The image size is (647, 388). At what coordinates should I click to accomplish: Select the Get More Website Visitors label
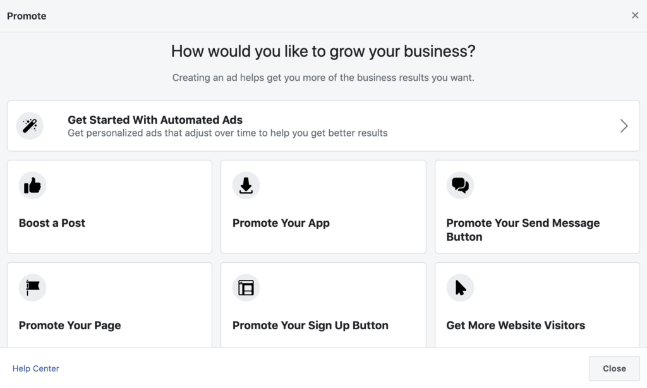pos(516,325)
